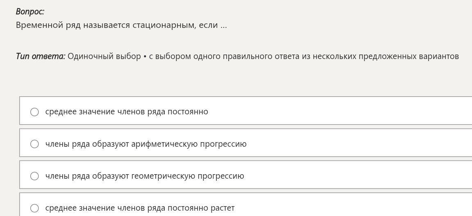Click text "с выбором одного правильного ответа"

(225, 56)
